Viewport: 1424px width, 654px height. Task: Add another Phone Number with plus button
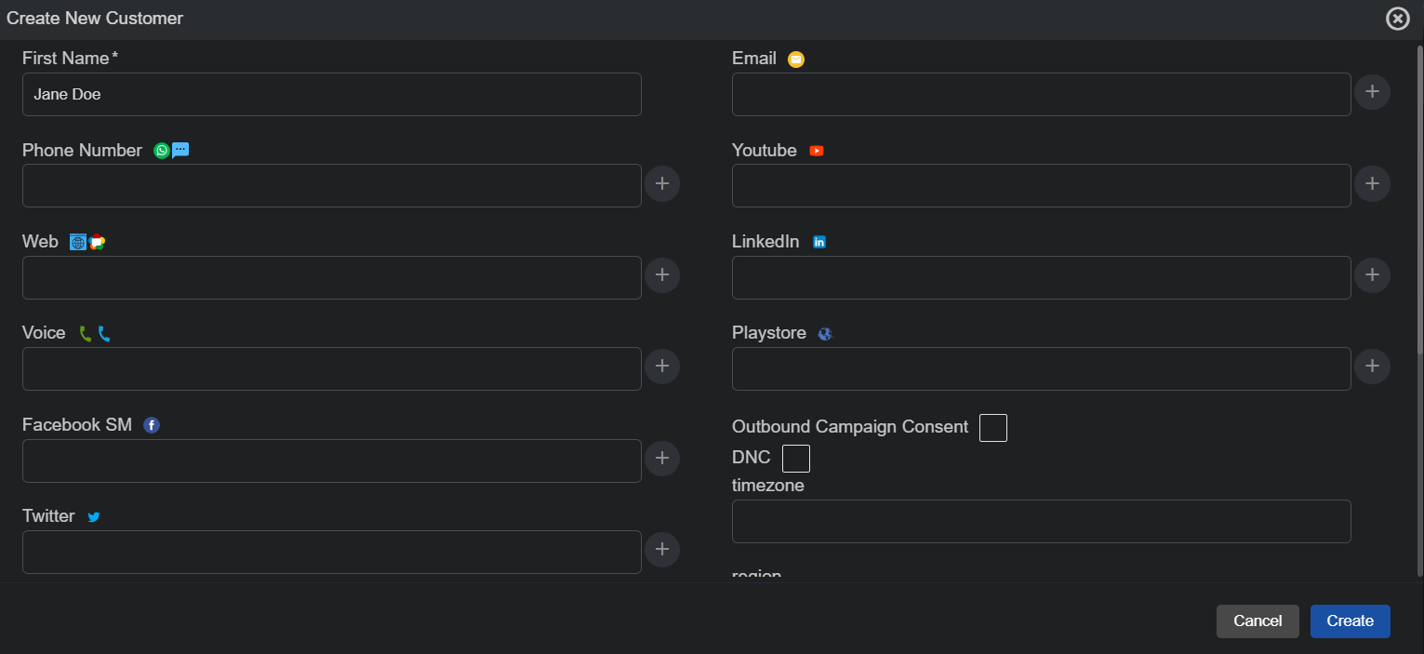(662, 184)
